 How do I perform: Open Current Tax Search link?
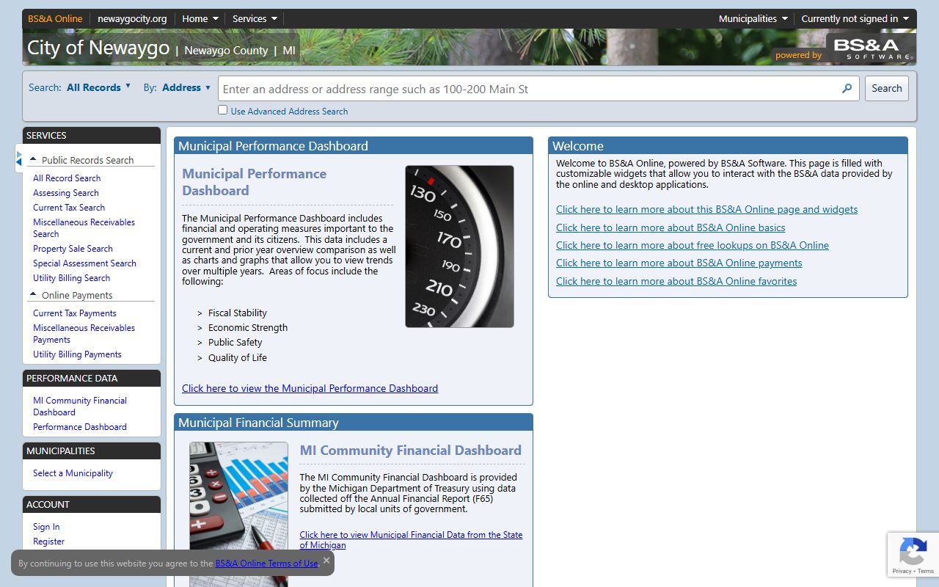pyautogui.click(x=69, y=208)
